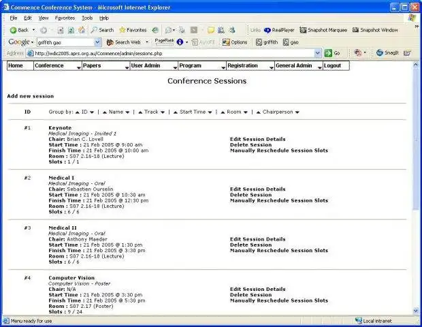Open the Search pane from the toolbar
This screenshot has height=327, width=422.
point(102,30)
